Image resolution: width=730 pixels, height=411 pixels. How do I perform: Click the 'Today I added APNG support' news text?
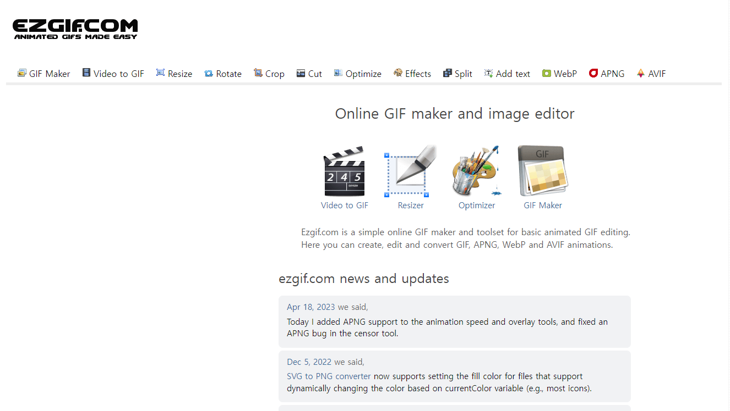coord(447,327)
